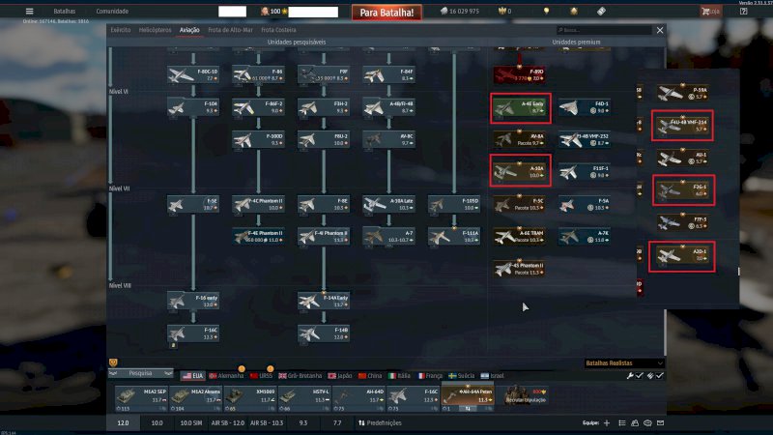Select premium A2D-1 aircraft
The width and height of the screenshot is (773, 435).
click(683, 255)
